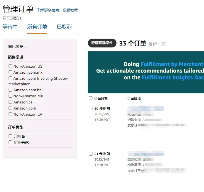
Task: Check the Non-Amazon US sales channel
Action: tap(10, 66)
